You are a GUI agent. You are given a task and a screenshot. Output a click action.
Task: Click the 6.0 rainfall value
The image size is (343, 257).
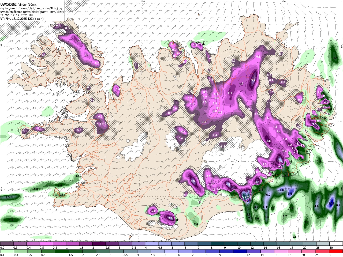click(268, 195)
